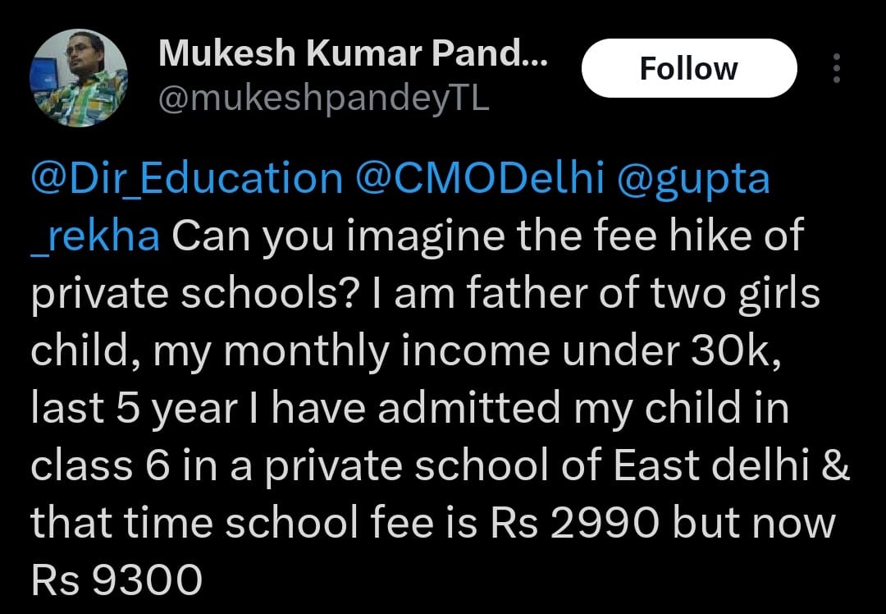
Task: Click the amount 'Rs 2990'
Action: [574, 524]
